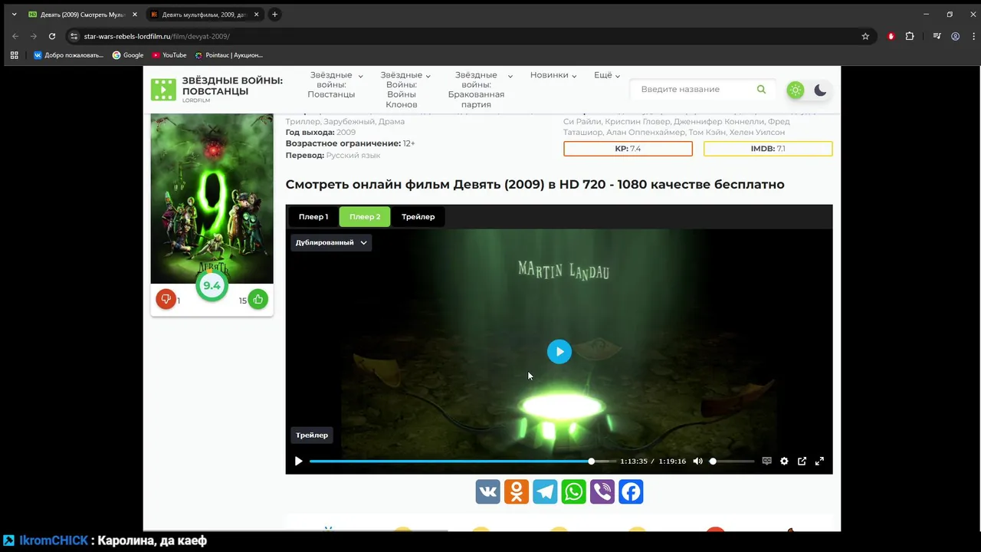This screenshot has height=552, width=981.
Task: Go back in browser history
Action: coord(15,36)
